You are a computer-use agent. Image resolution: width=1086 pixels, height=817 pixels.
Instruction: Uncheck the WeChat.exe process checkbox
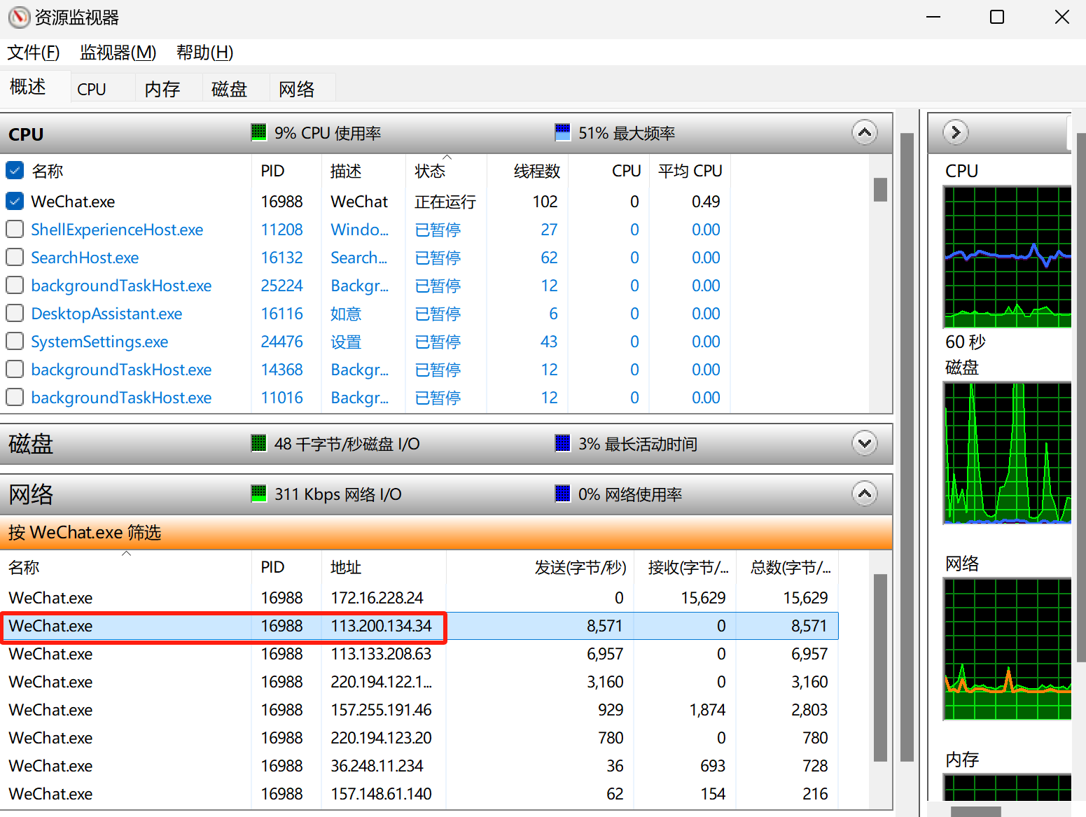[x=15, y=201]
